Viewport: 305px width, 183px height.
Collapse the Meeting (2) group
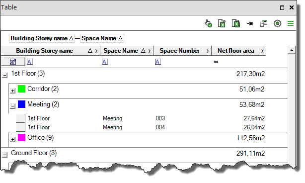[x=12, y=106]
